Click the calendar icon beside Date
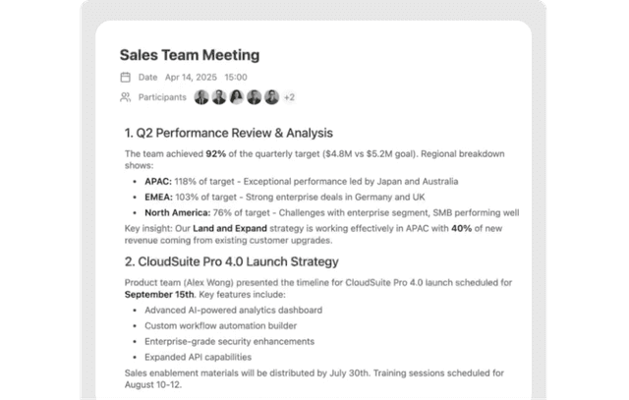 click(126, 77)
